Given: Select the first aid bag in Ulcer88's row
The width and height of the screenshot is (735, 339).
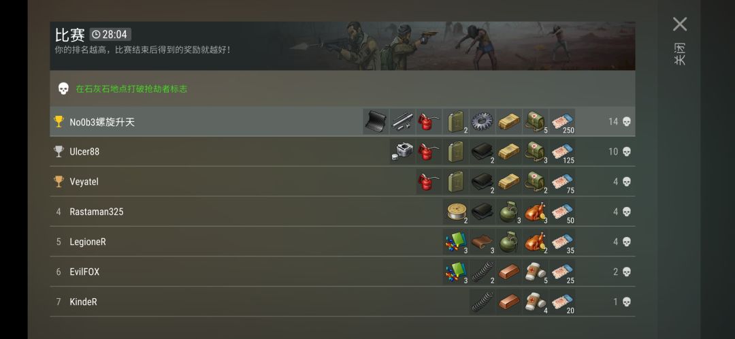Looking at the screenshot, I should click(x=536, y=151).
